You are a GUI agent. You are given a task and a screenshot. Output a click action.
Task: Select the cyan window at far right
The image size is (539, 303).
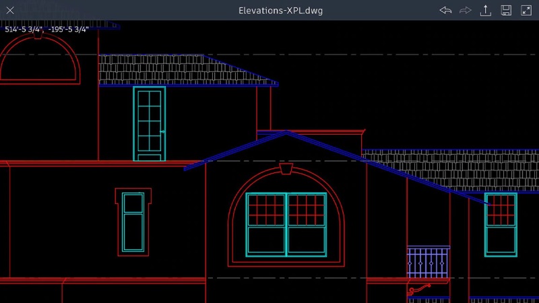(x=501, y=225)
